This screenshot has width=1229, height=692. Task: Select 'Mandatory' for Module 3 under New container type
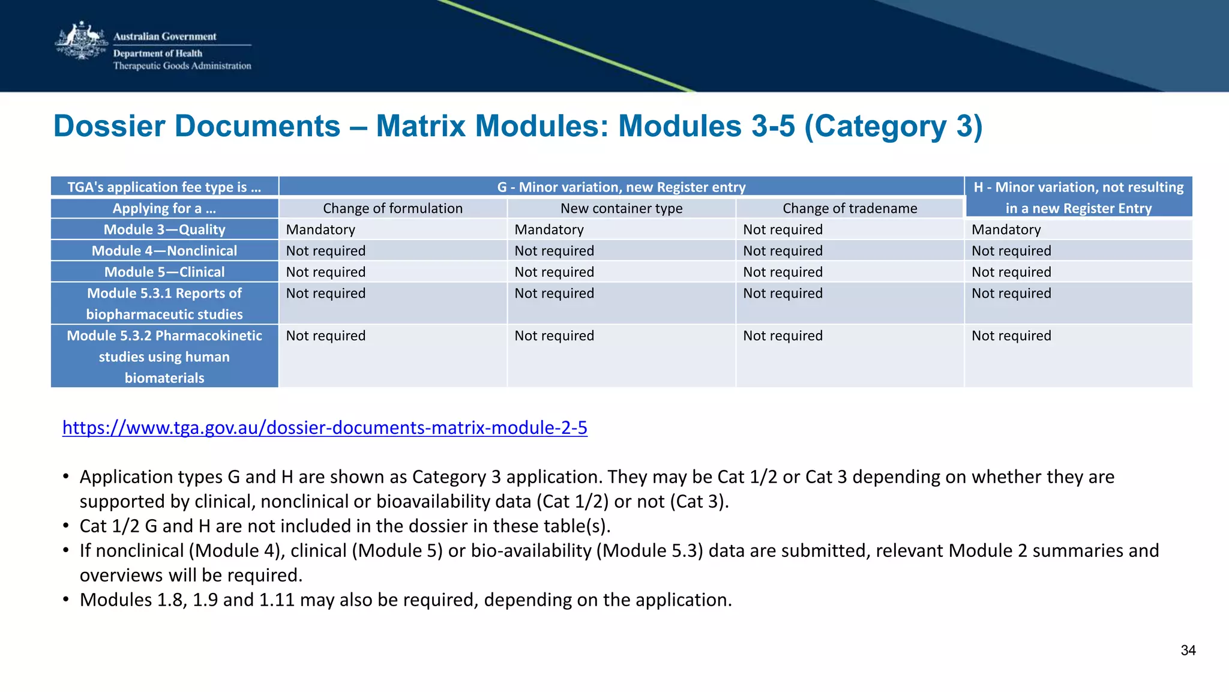pos(622,229)
